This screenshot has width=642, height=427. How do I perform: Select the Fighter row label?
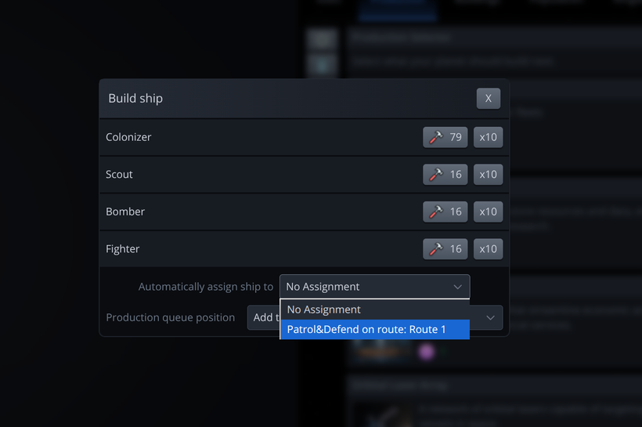click(x=122, y=249)
